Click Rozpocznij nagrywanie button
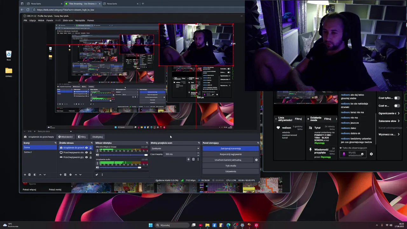 point(231,154)
